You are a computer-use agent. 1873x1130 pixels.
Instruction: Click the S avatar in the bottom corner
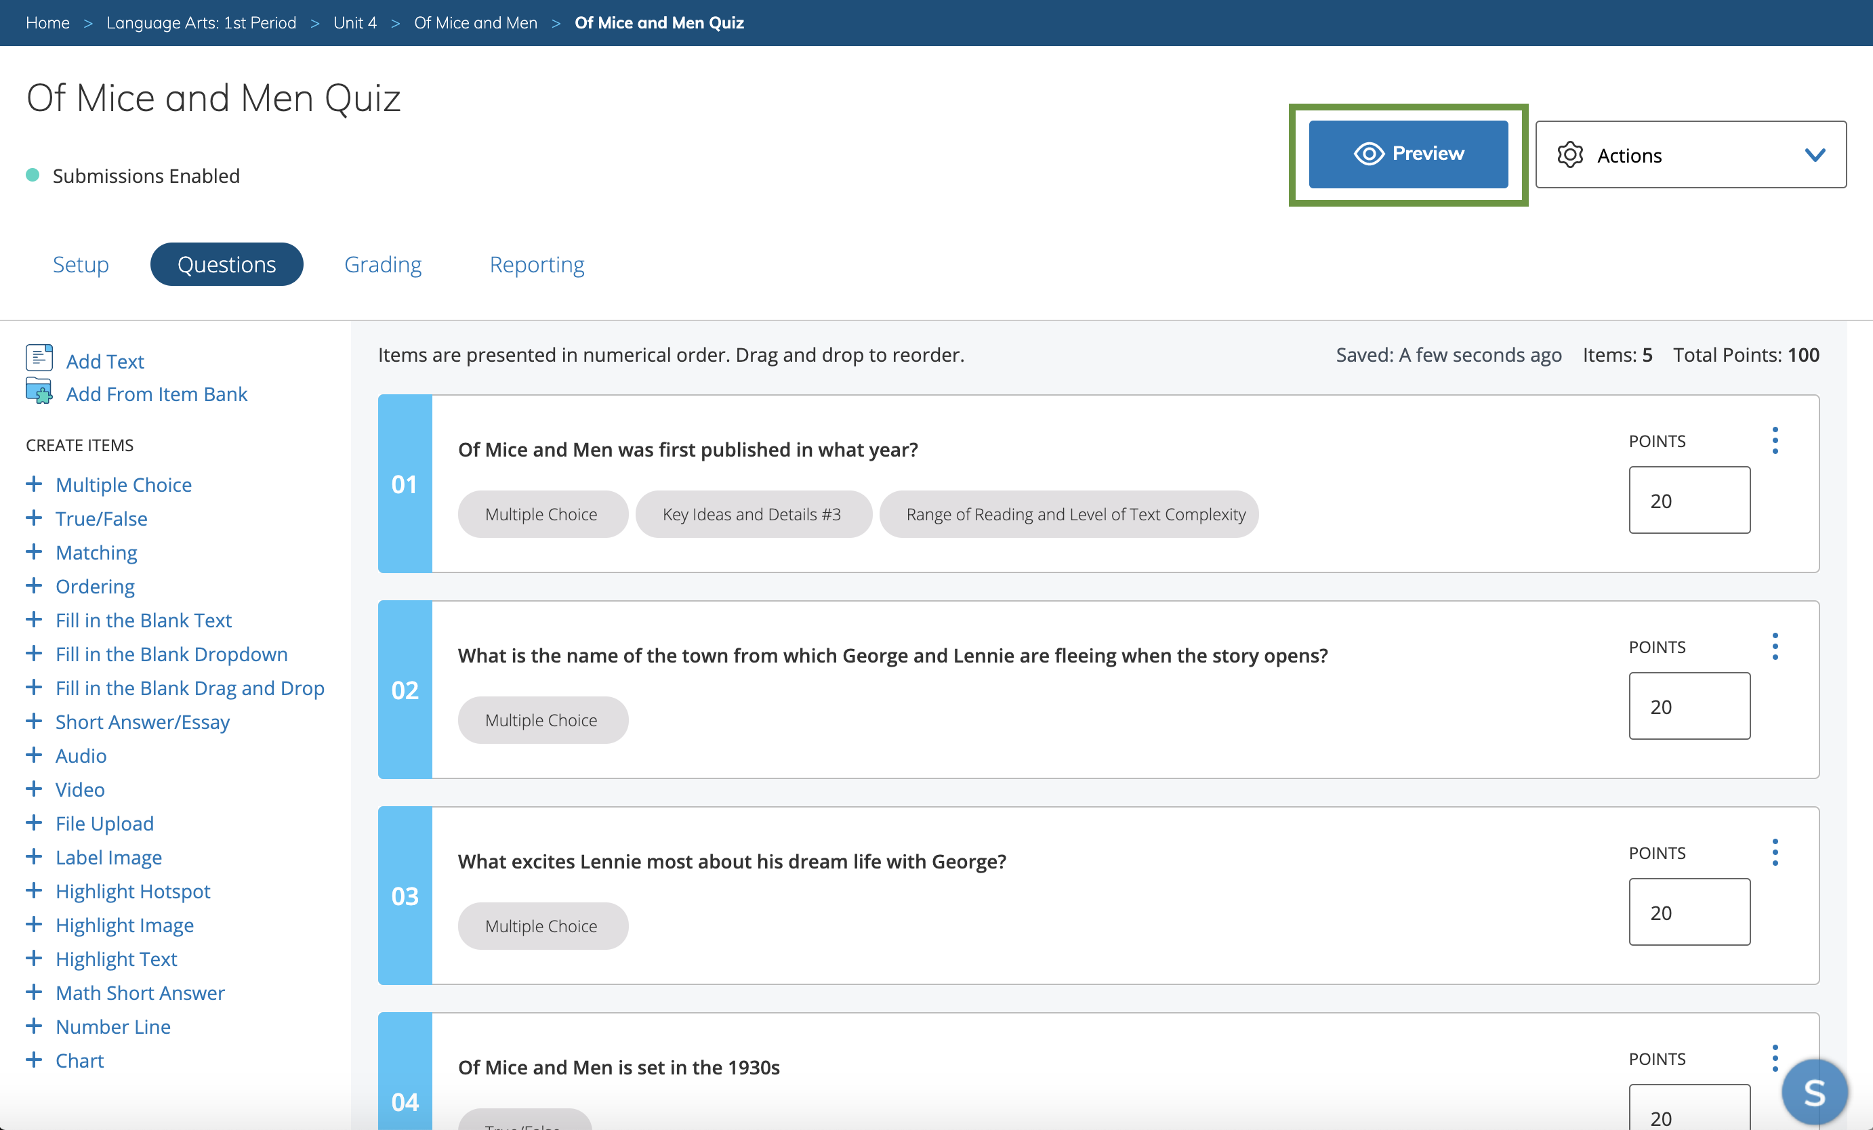pos(1815,1092)
